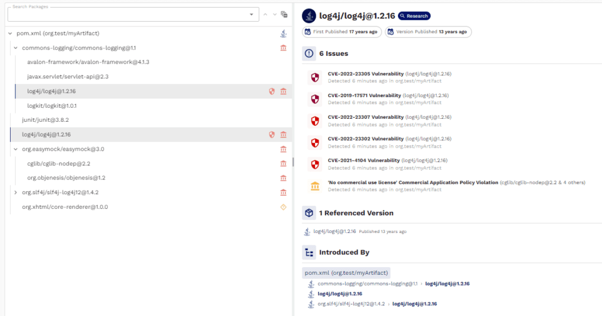Click the Research button
This screenshot has width=602, height=316.
pyautogui.click(x=414, y=16)
